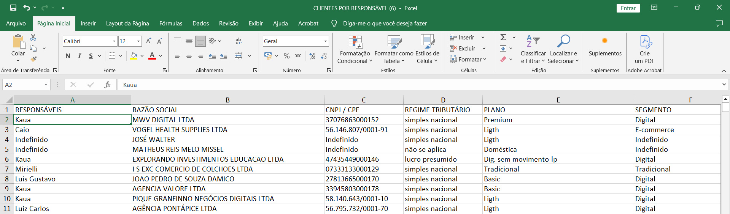Decrease font size with the smaller A
730x214 pixels.
[x=160, y=41]
